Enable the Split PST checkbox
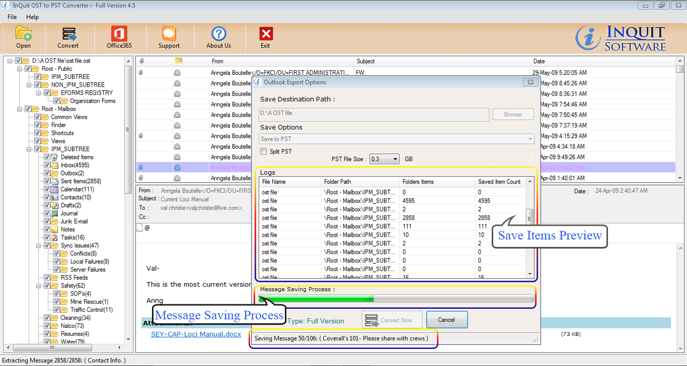Image resolution: width=687 pixels, height=366 pixels. [264, 151]
